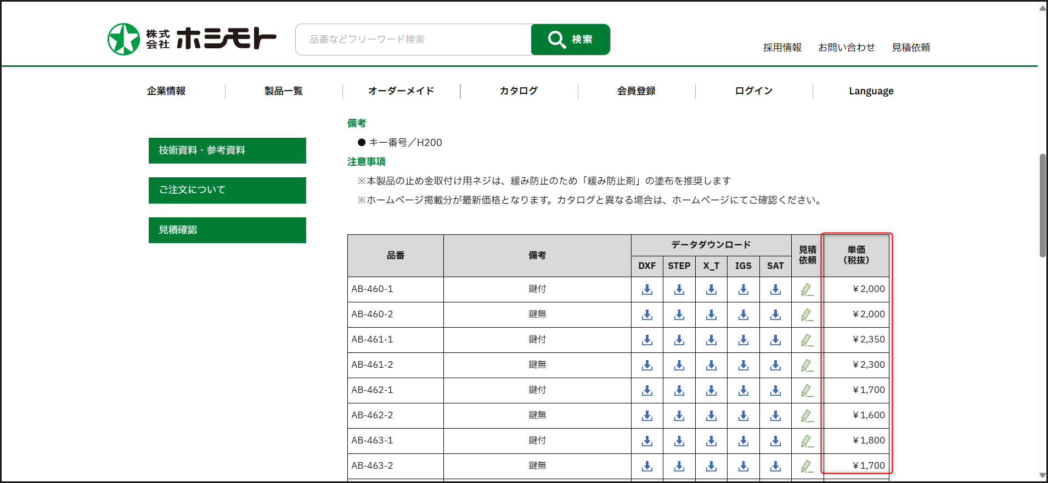This screenshot has height=483, width=1048.
Task: Request quote pencil icon for AB-460-1
Action: click(x=807, y=289)
